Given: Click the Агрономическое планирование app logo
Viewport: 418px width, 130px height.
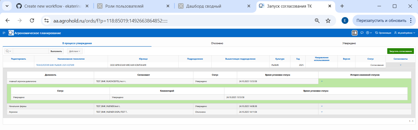Looking at the screenshot, I should [x=11, y=33].
